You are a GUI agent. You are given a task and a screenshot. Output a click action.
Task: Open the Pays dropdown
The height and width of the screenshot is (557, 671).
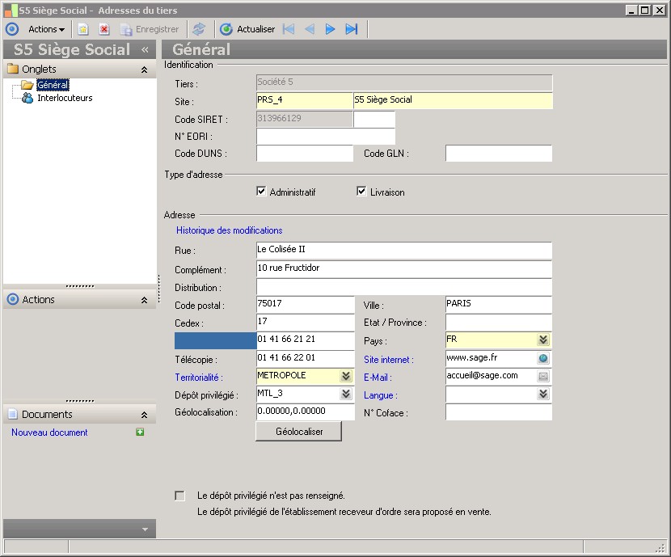pos(543,340)
